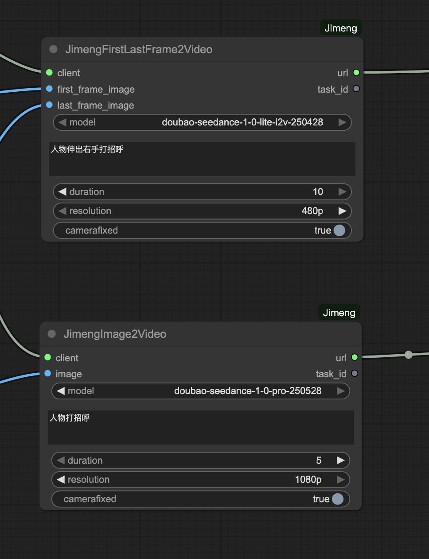
Task: Click the Jimeng badge above JimengFirstLastFrame2Video
Action: 341,28
